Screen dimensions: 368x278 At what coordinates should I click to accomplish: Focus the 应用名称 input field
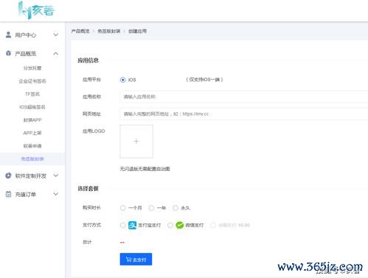point(244,97)
